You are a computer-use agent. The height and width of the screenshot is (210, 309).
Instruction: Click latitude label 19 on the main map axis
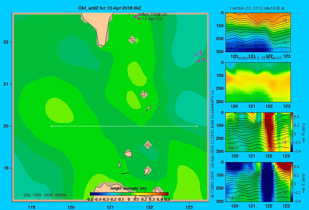[x=6, y=168]
